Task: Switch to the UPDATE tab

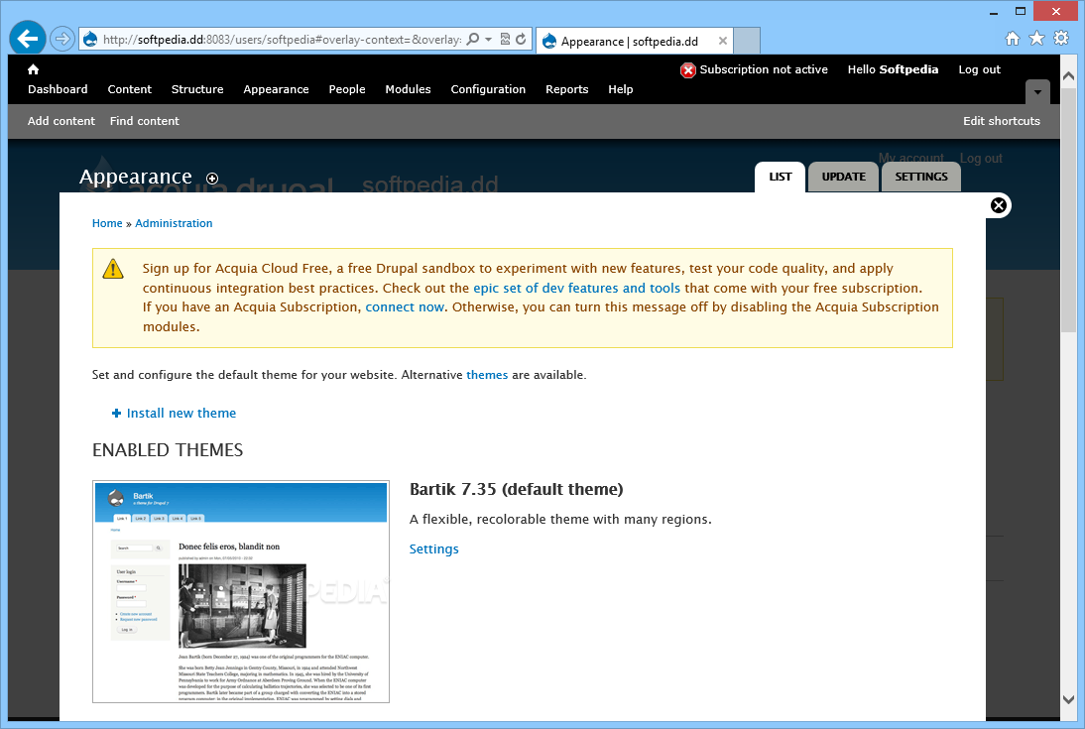Action: click(843, 177)
